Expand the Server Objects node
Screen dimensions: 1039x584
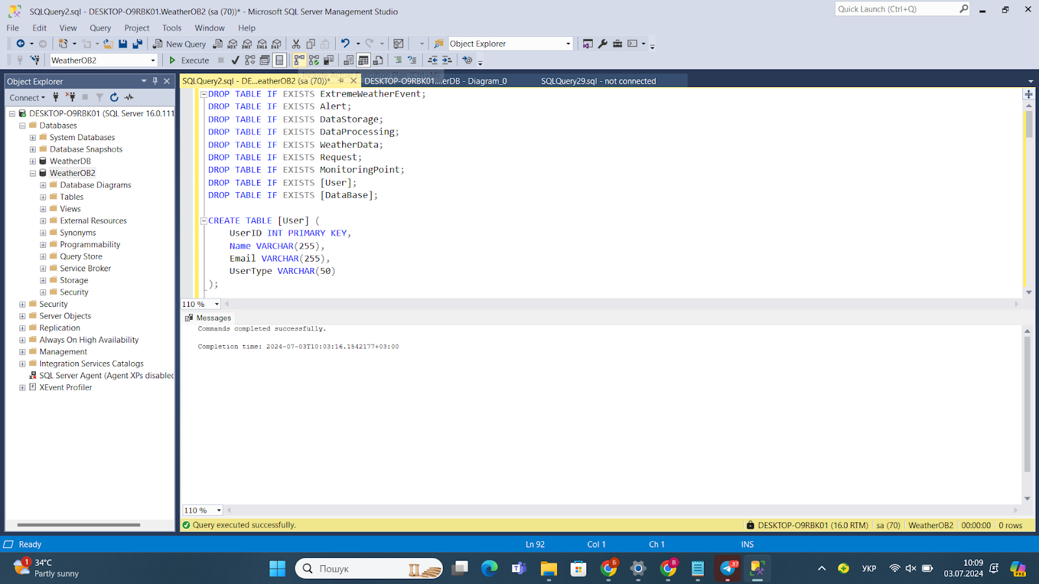point(22,316)
